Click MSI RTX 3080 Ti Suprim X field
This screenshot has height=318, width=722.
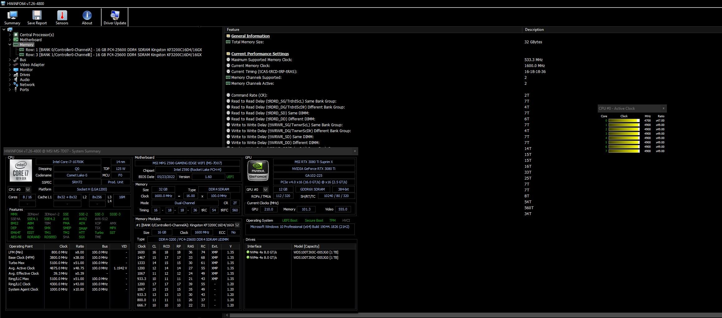[x=314, y=162]
